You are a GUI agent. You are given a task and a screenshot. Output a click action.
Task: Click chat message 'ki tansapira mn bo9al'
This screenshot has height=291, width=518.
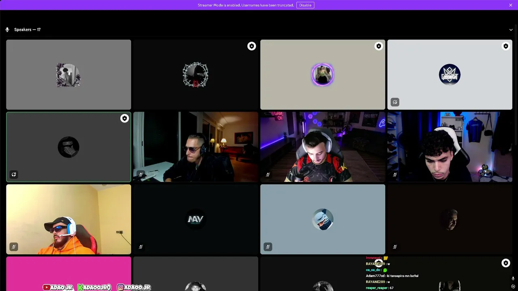pyautogui.click(x=402, y=276)
